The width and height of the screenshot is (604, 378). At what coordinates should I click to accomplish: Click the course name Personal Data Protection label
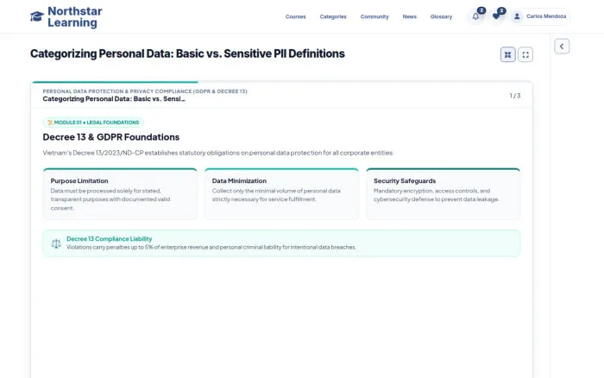pyautogui.click(x=145, y=91)
